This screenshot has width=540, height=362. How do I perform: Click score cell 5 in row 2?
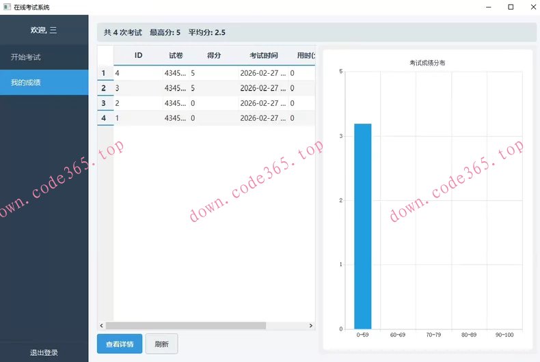click(x=214, y=88)
